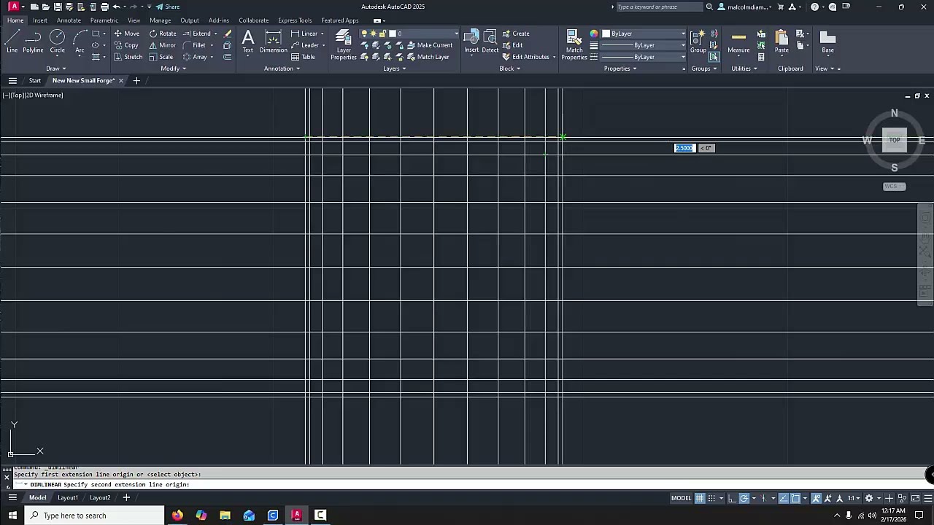This screenshot has width=934, height=525.
Task: Activate the Move command
Action: [126, 34]
